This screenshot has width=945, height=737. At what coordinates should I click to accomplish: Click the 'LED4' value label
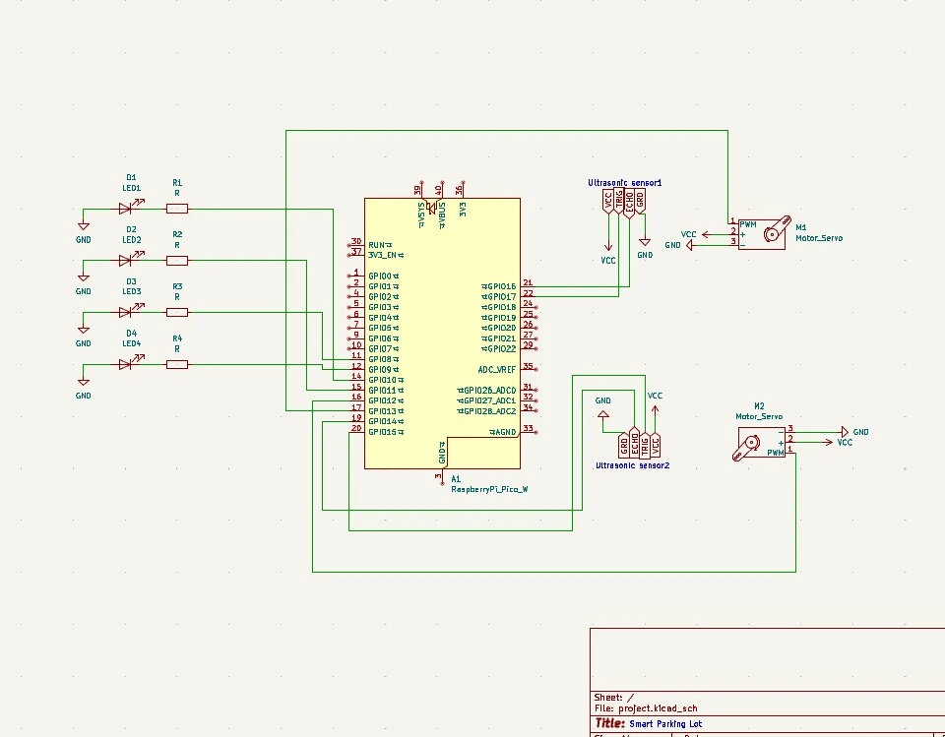click(x=131, y=343)
